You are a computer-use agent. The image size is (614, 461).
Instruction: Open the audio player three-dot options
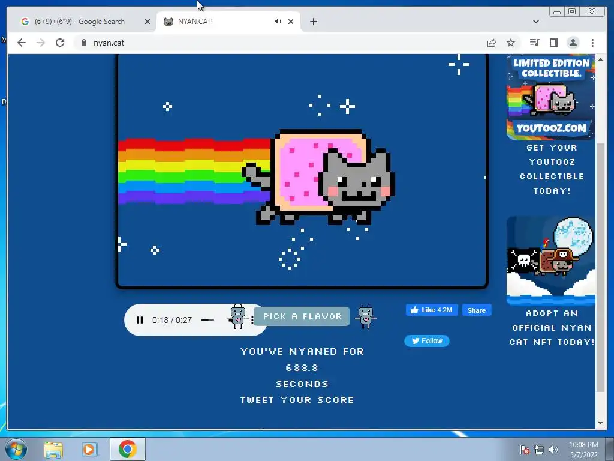[252, 320]
